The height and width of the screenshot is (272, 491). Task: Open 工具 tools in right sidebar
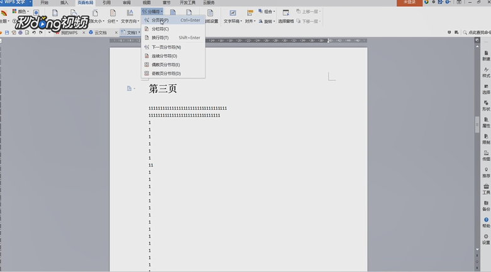pos(486,189)
